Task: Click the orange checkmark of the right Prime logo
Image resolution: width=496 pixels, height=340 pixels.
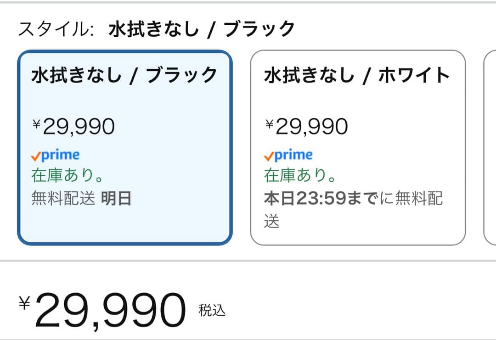Action: (x=269, y=156)
